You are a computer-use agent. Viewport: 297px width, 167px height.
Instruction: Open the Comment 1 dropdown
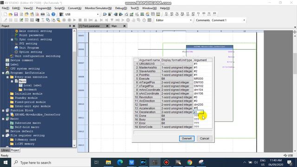click(x=244, y=20)
